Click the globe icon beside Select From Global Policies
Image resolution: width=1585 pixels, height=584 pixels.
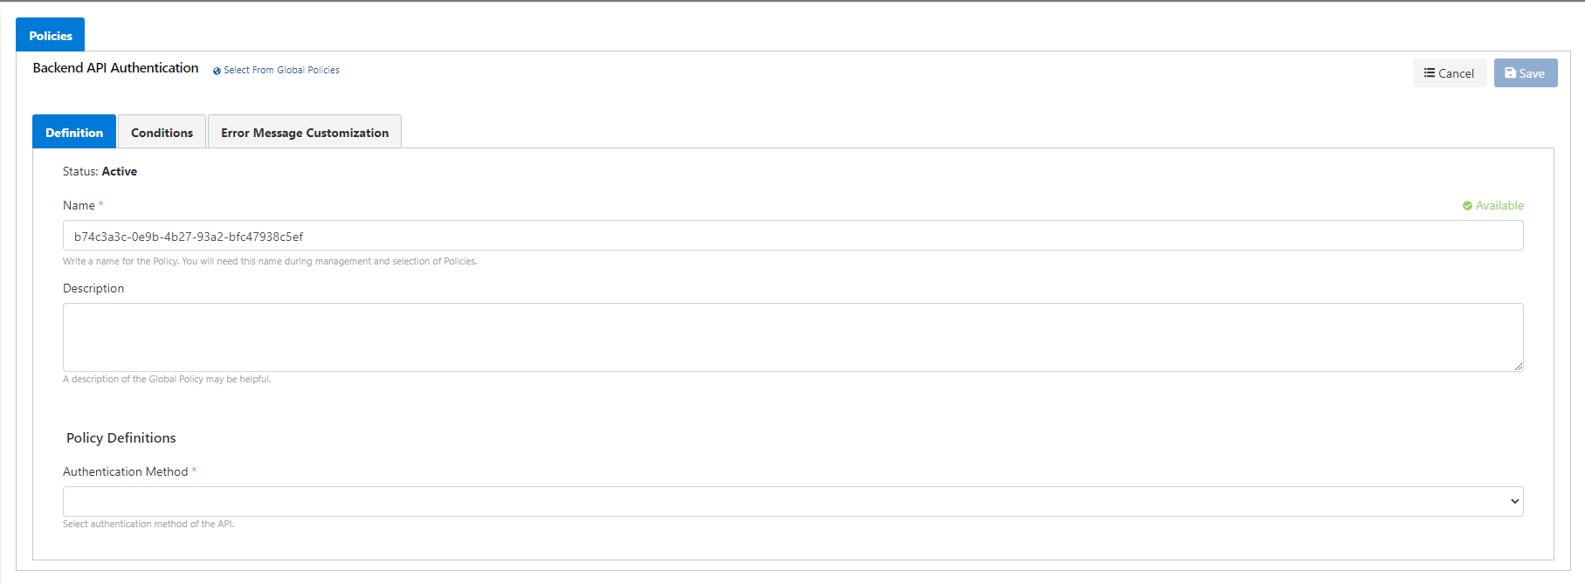217,71
